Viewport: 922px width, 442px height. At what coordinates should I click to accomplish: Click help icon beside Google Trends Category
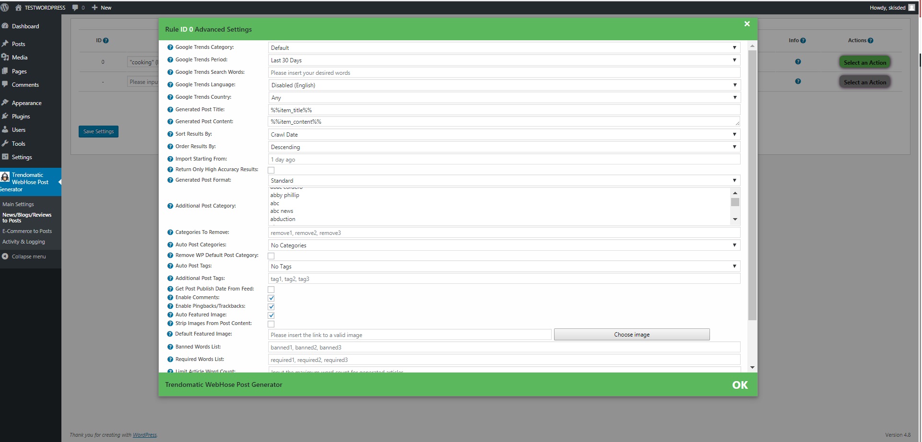(170, 47)
